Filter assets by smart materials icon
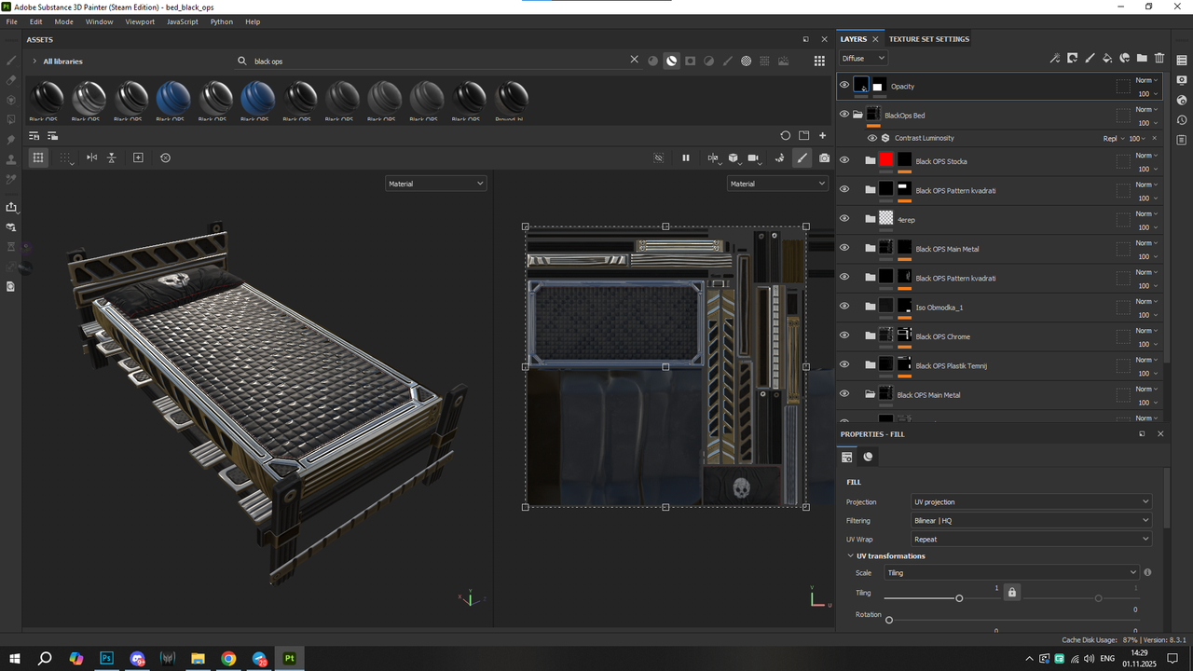Screen dimensions: 1193x671 (x=671, y=61)
